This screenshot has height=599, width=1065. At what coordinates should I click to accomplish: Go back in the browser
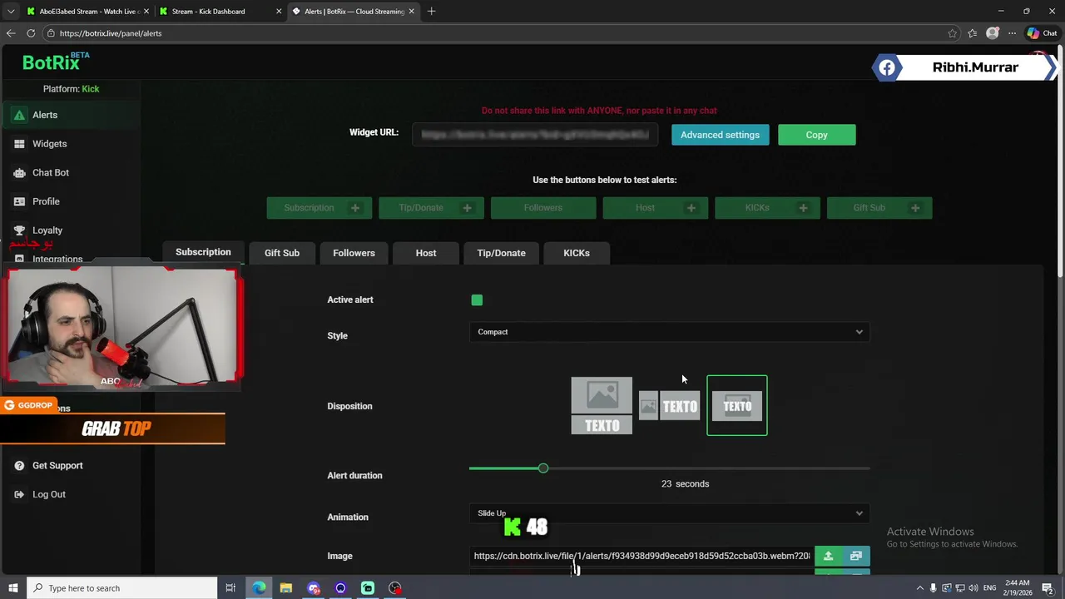[11, 33]
